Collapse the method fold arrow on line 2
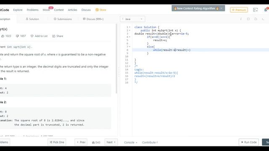Viewport: 269px width, 151px height. [x=130, y=31]
